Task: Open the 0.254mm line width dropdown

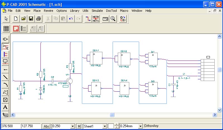Action: pos(140,126)
